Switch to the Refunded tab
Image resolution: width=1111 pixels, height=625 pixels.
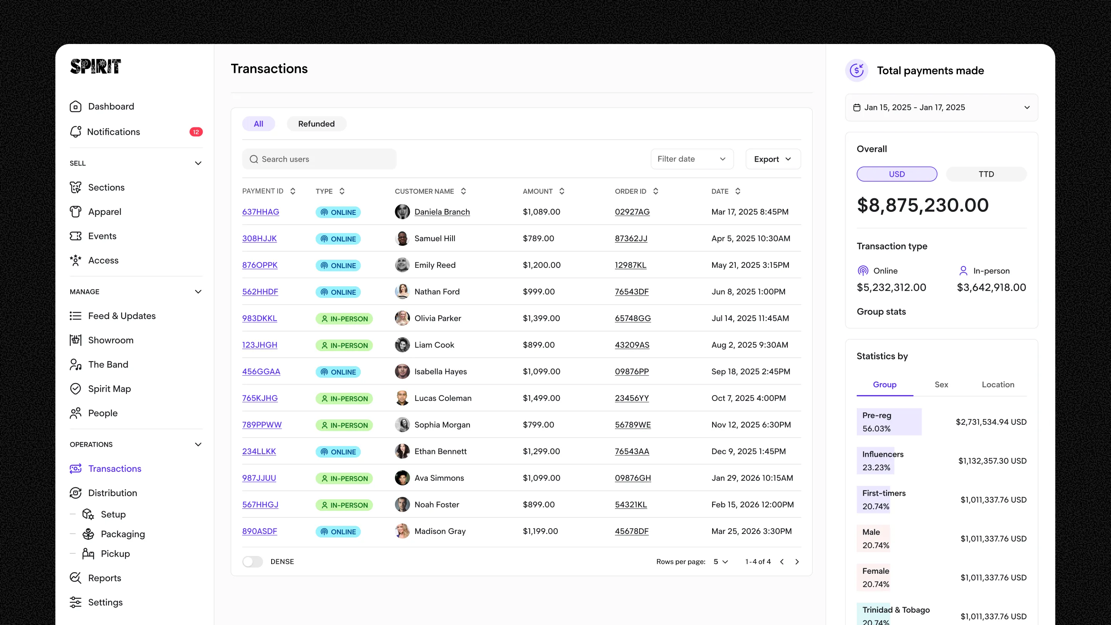(316, 124)
